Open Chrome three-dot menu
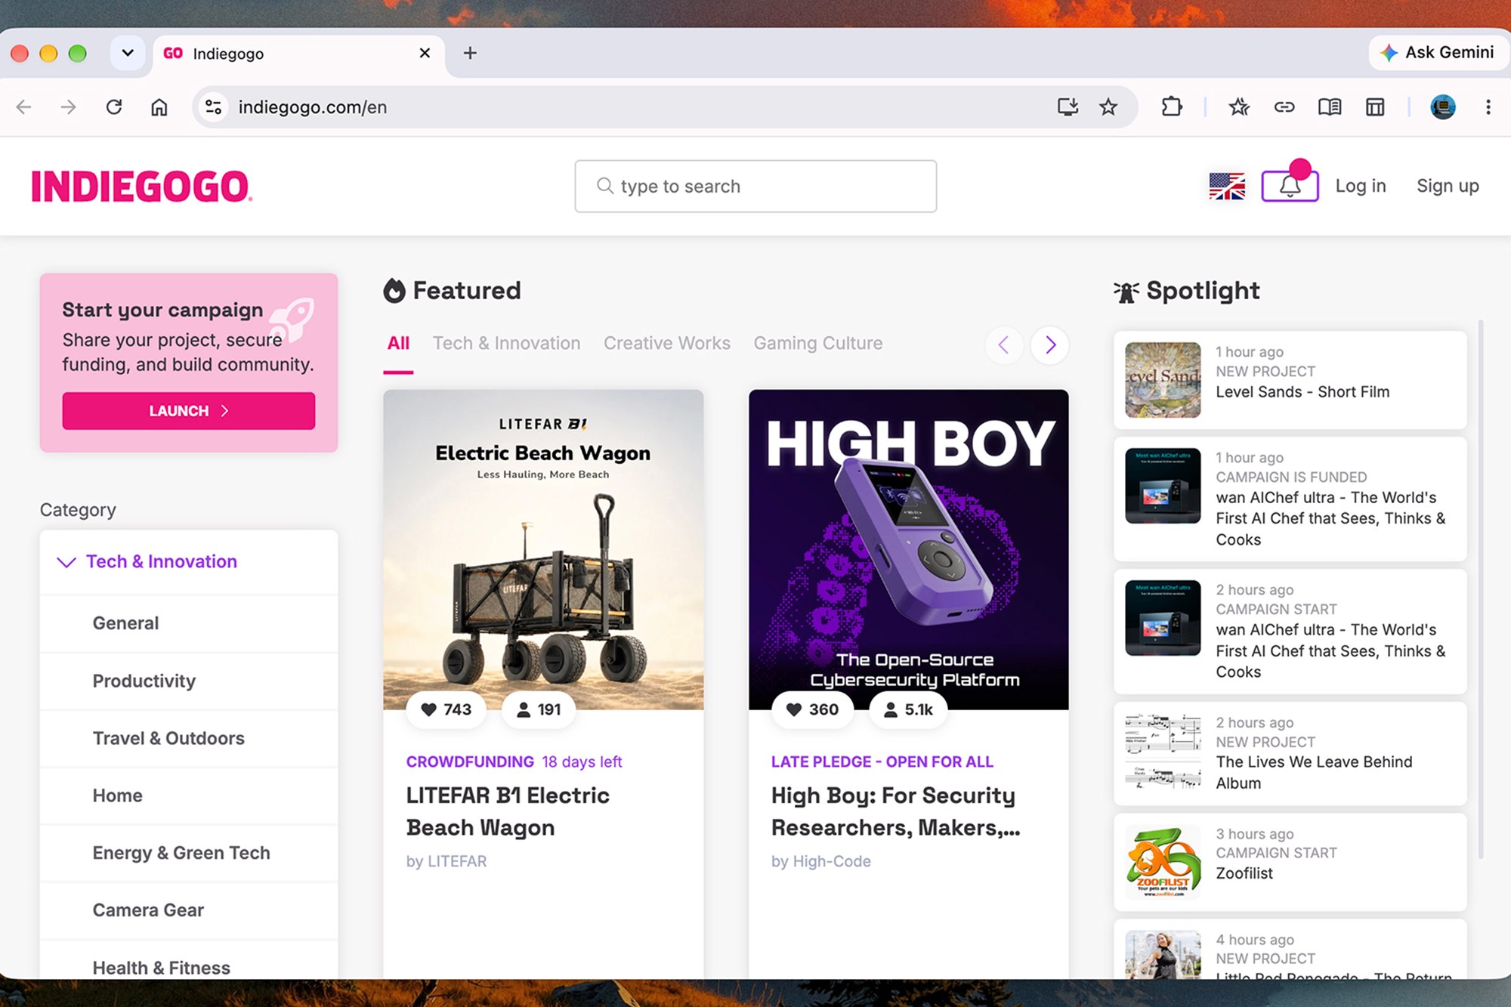 (x=1488, y=107)
